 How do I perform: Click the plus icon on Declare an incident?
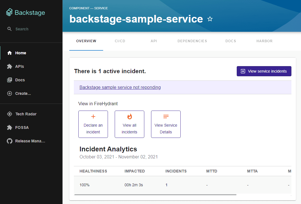tap(93, 116)
